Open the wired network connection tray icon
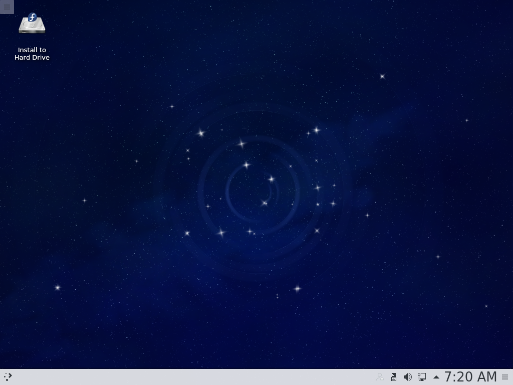 click(422, 377)
